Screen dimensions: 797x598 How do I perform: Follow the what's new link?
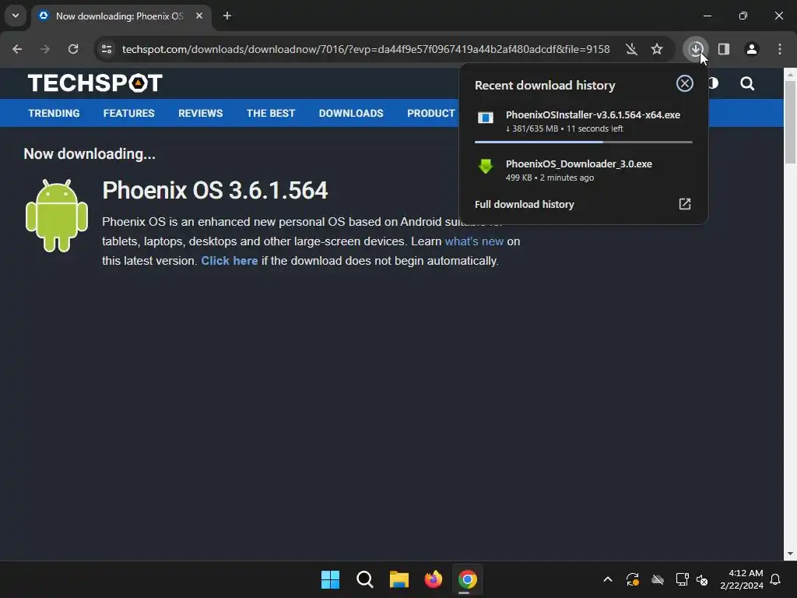coord(474,241)
